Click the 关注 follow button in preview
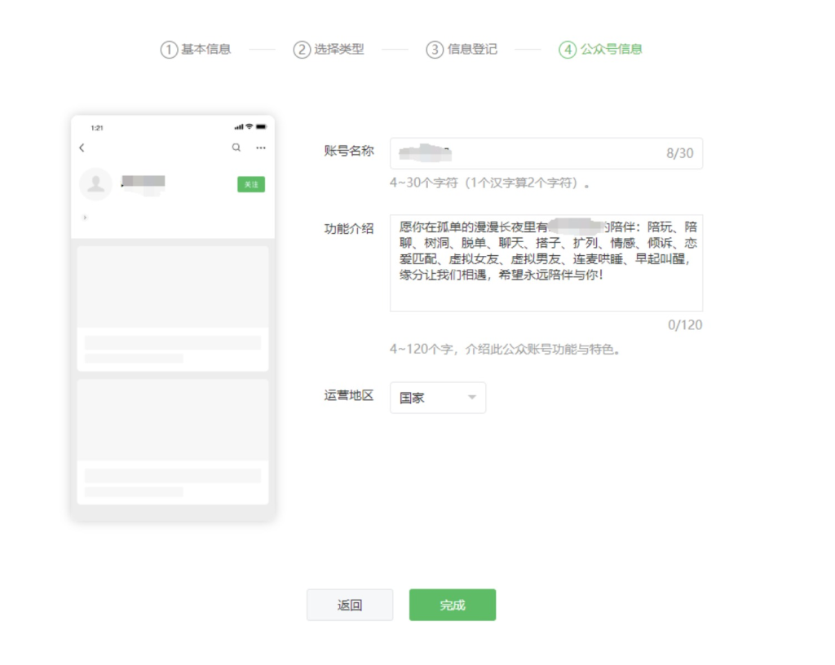The width and height of the screenshot is (835, 665). coord(250,185)
